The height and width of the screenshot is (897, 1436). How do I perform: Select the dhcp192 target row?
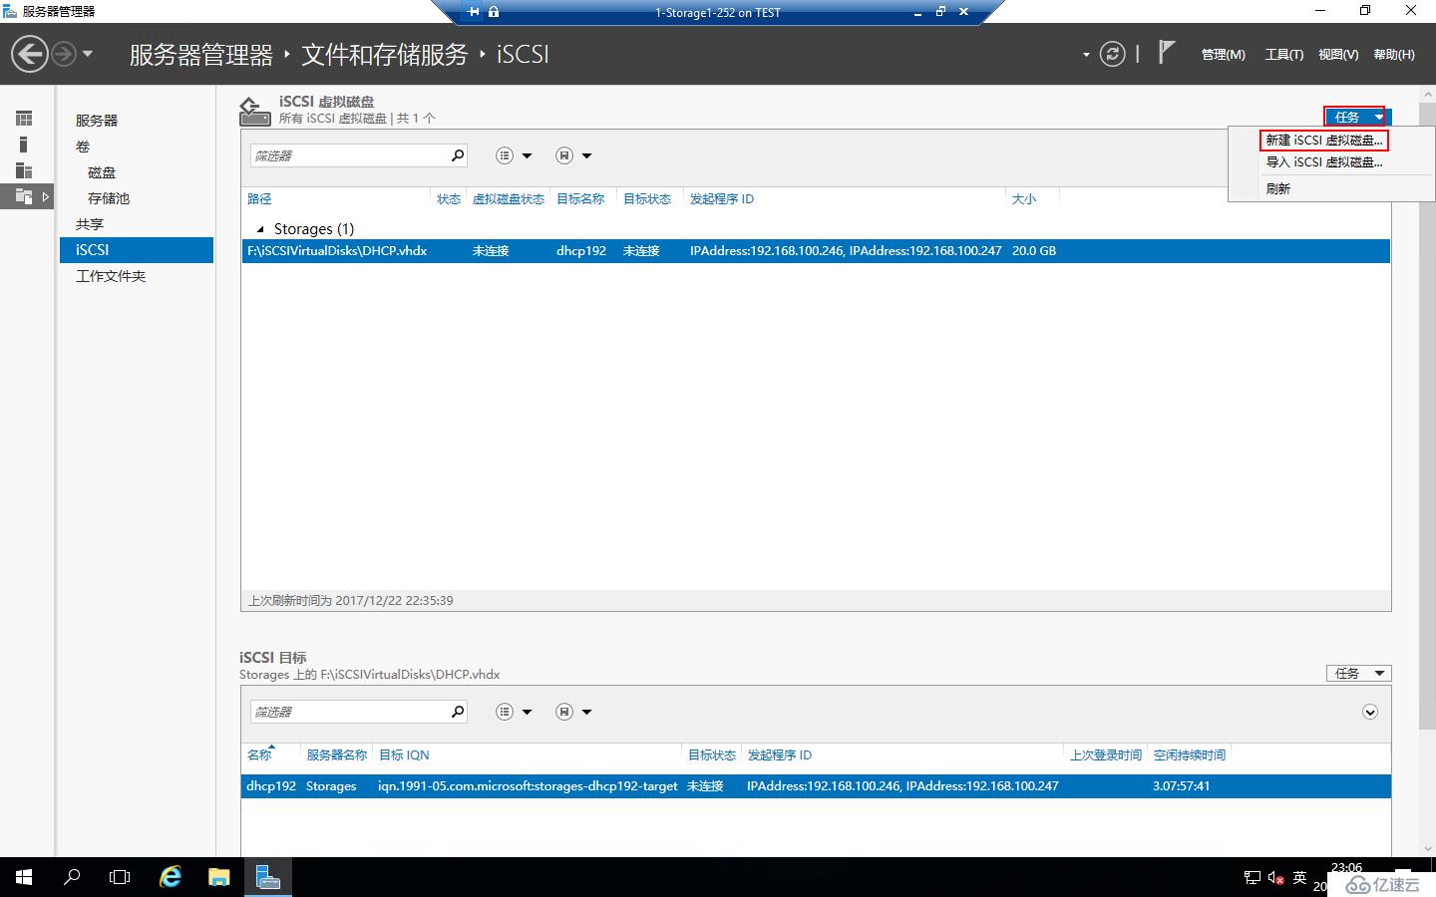pyautogui.click(x=816, y=786)
